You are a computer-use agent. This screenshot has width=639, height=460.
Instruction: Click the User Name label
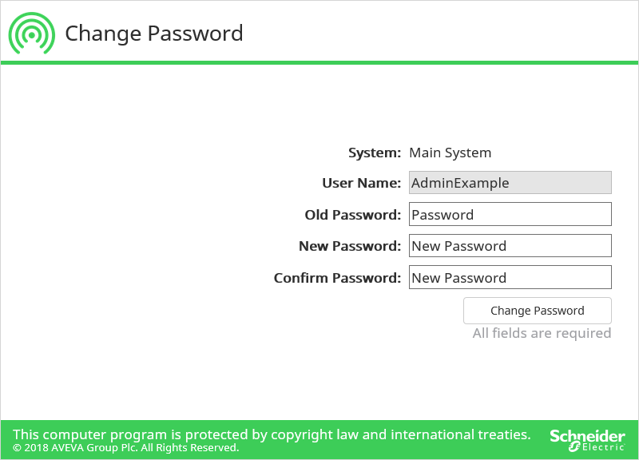click(x=361, y=183)
